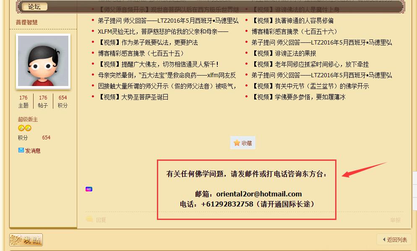
Task: Open 【视频】老年同修应抓紧时间修心 link
Action: (310, 64)
